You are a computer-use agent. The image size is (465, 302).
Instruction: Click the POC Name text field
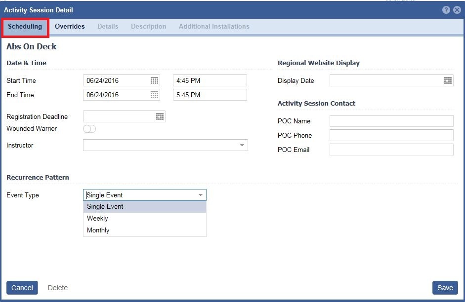click(391, 121)
